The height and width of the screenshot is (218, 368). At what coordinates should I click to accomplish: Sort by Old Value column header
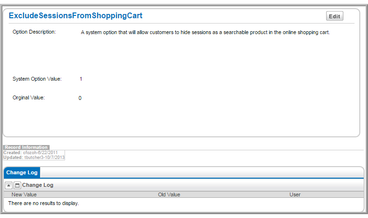(169, 194)
